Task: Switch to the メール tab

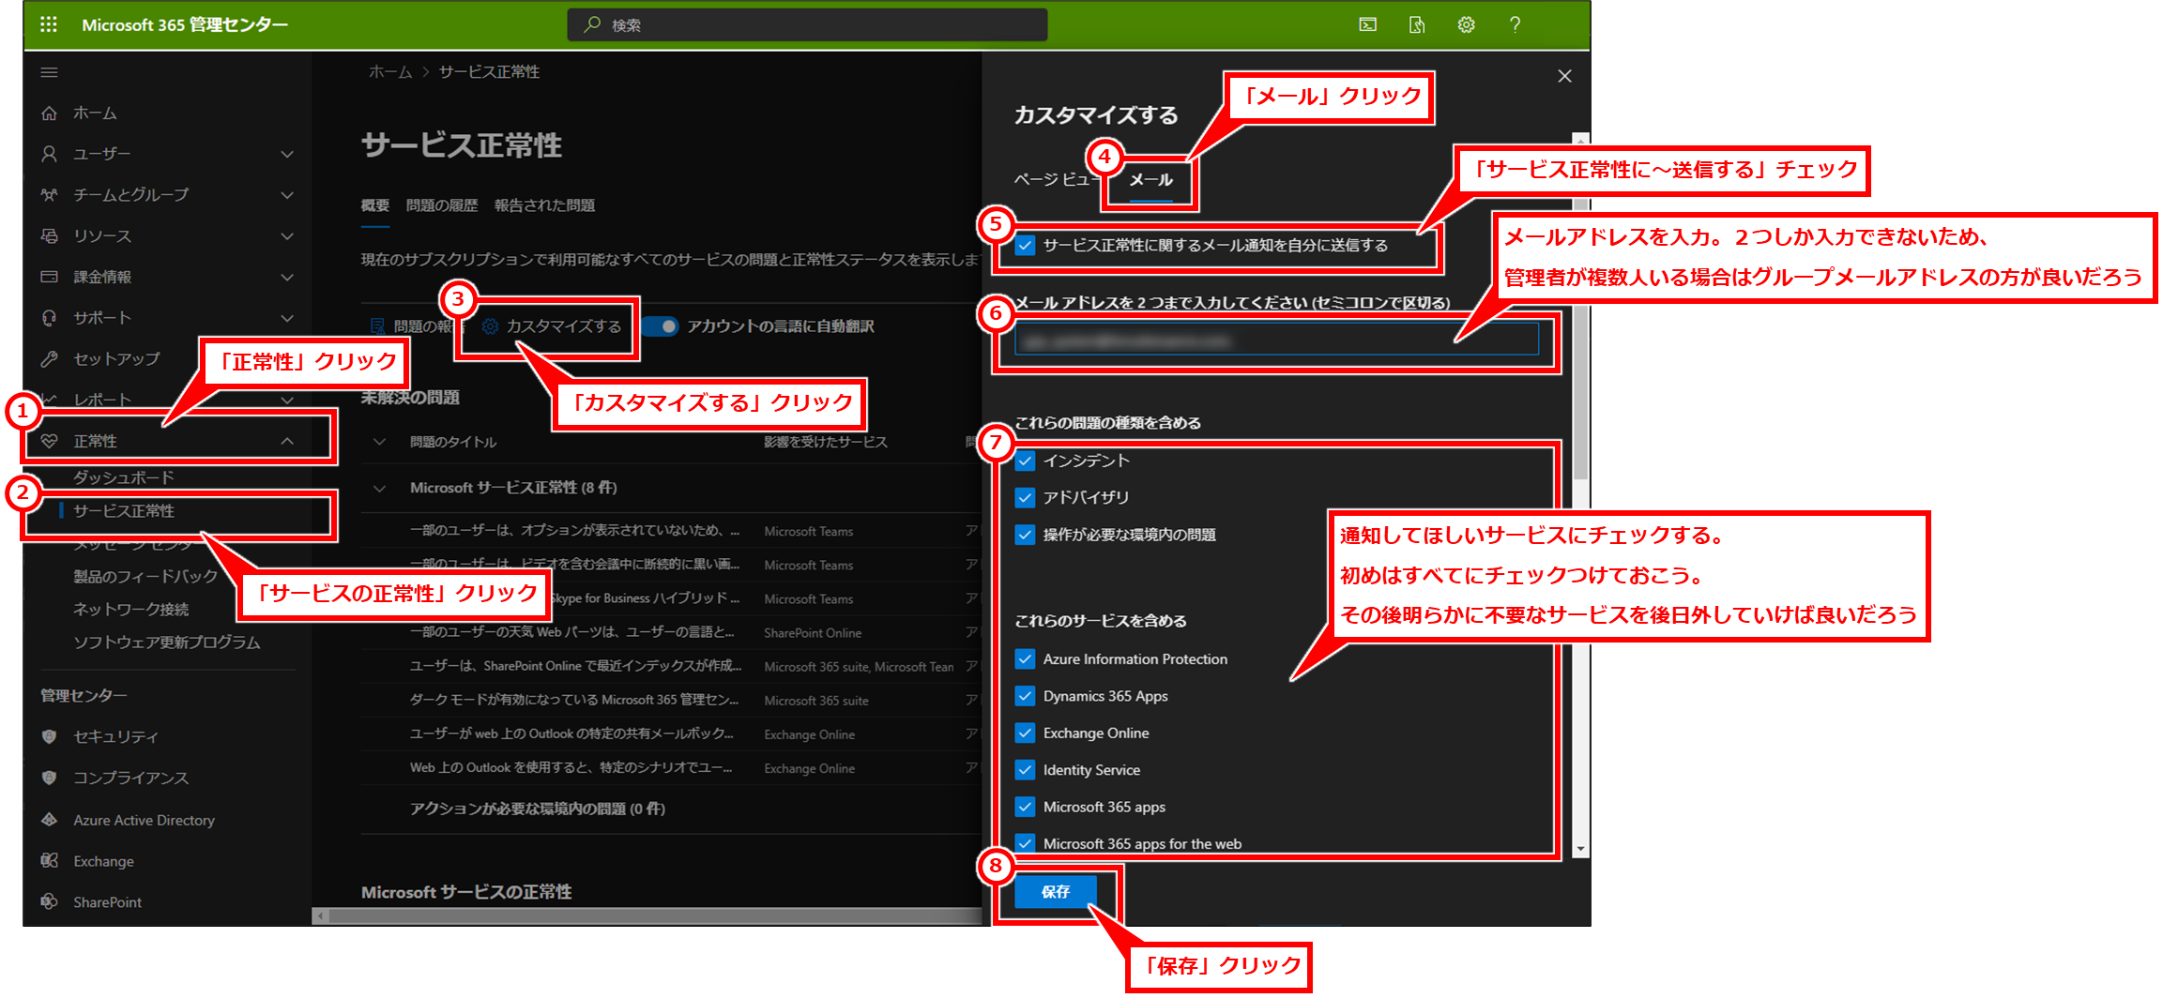Action: 1150,180
